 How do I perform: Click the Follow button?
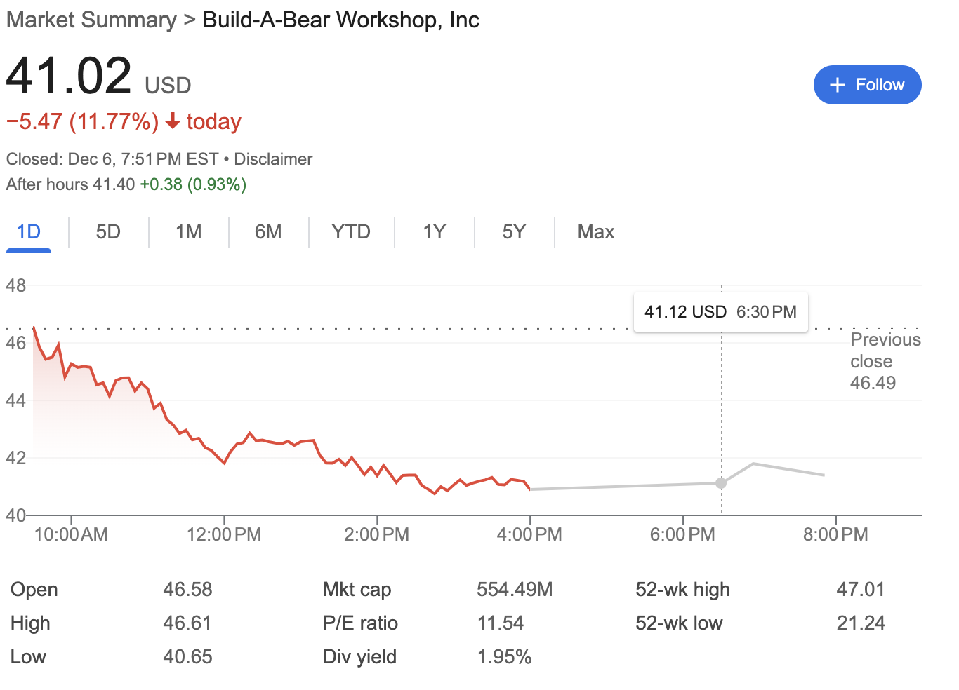pos(867,84)
